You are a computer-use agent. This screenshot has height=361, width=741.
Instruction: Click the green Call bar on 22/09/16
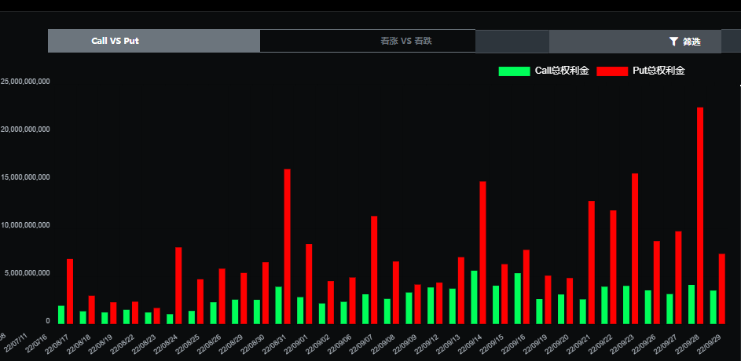[x=518, y=299]
